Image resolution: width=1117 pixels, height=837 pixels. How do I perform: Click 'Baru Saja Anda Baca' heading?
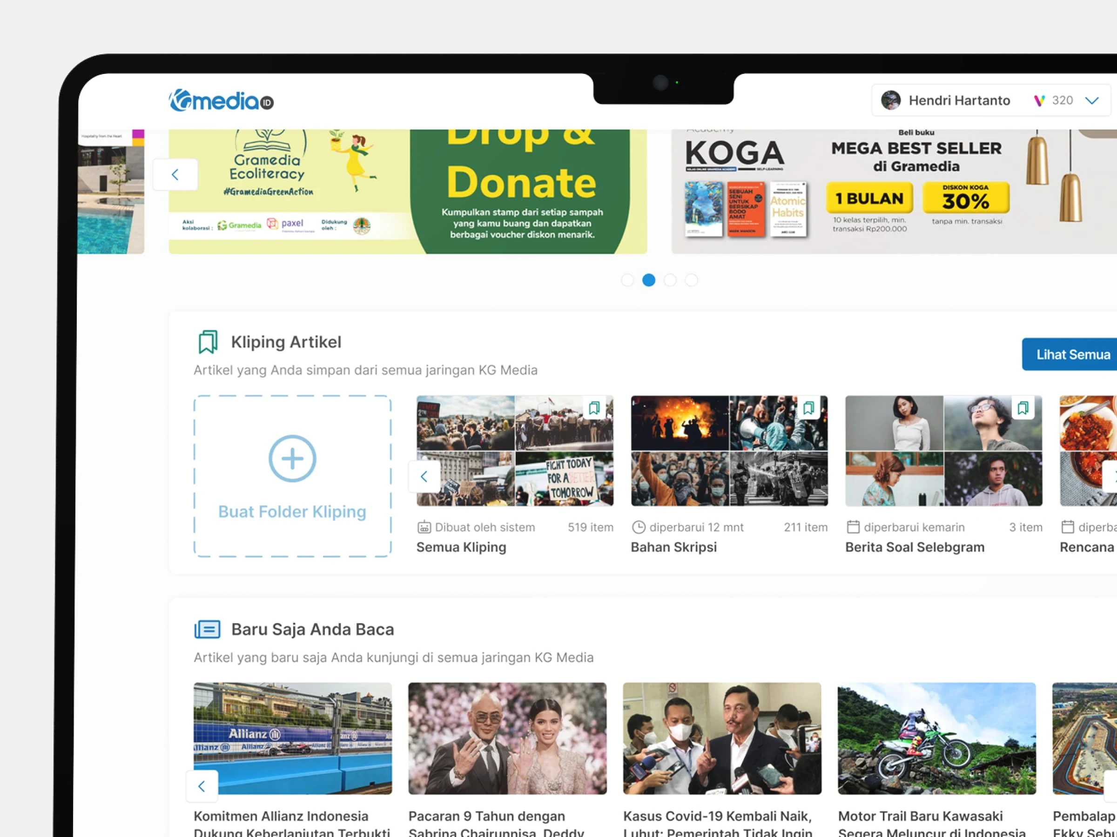click(x=313, y=630)
